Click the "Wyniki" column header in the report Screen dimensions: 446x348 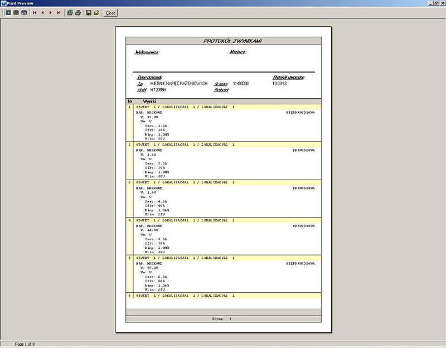pyautogui.click(x=149, y=101)
